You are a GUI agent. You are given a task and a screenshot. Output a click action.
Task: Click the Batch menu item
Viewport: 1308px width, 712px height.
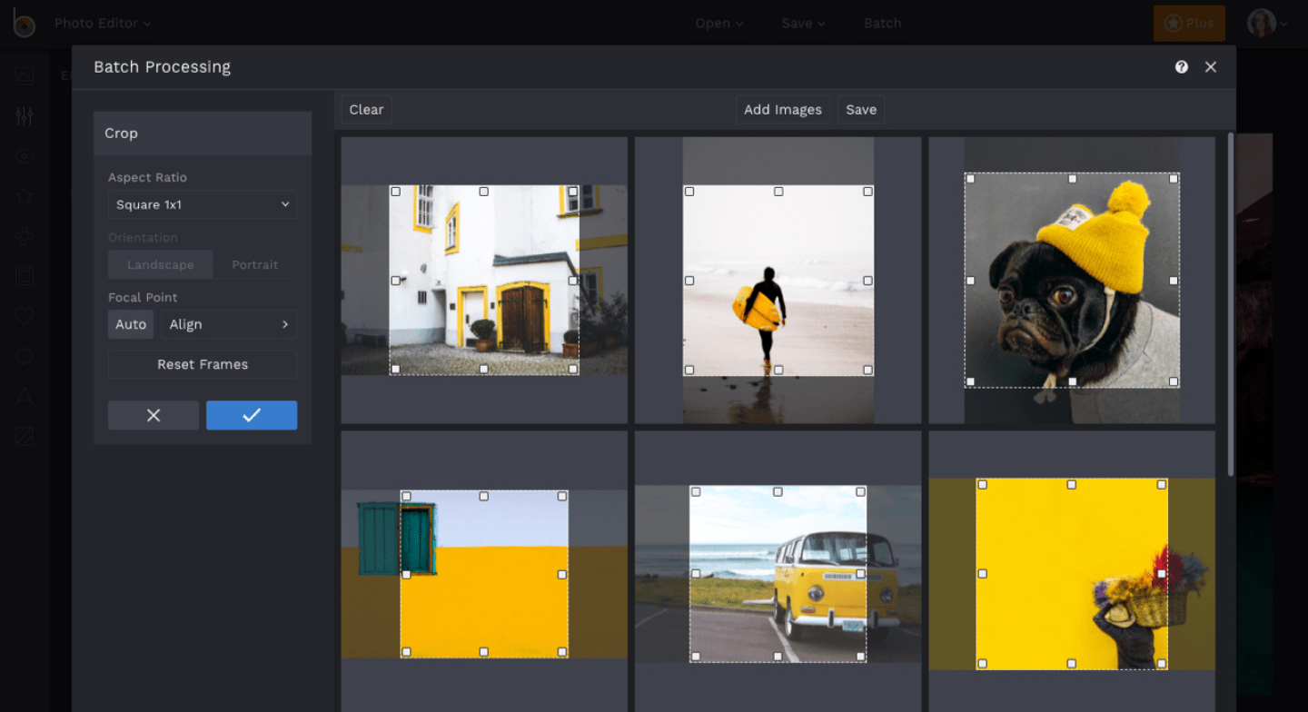(x=882, y=24)
